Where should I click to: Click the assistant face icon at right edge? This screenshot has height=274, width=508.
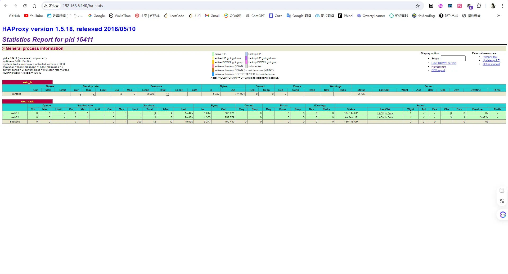click(503, 215)
